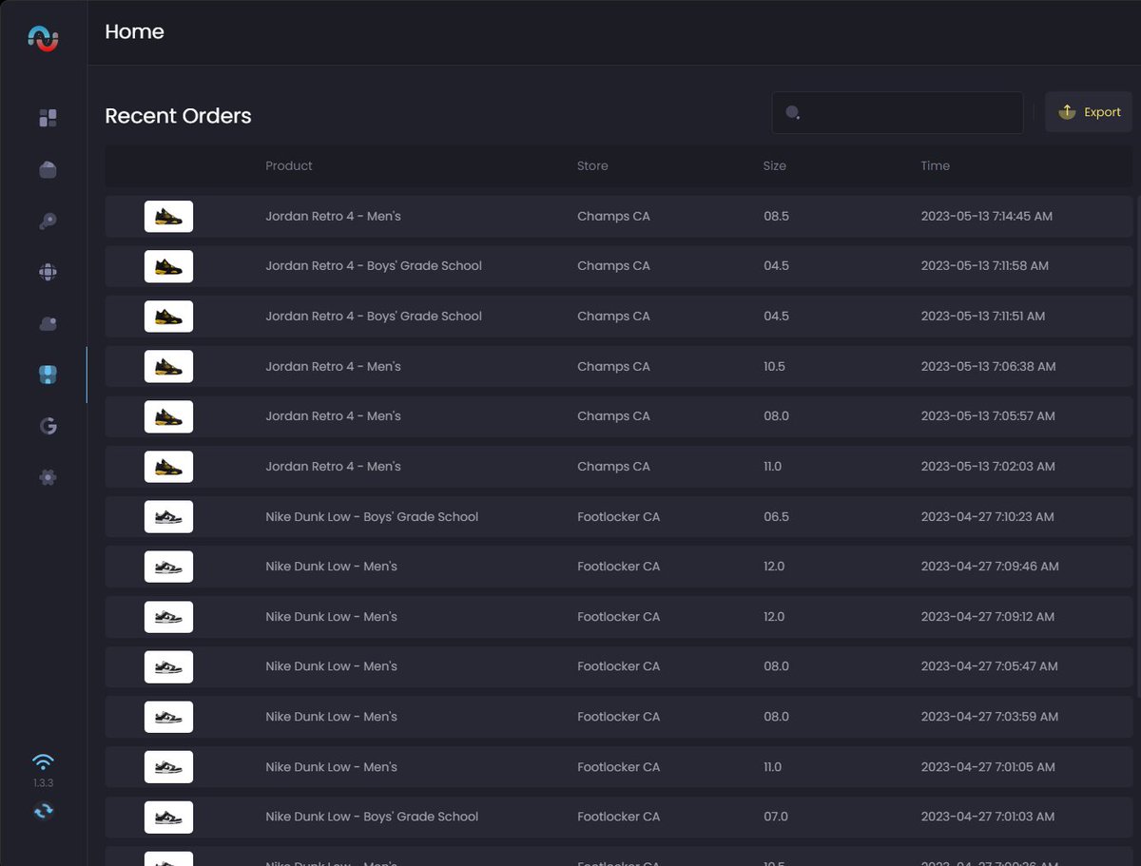Open the dashboard tiles sidebar icon
Image resolution: width=1141 pixels, height=866 pixels.
coord(48,118)
